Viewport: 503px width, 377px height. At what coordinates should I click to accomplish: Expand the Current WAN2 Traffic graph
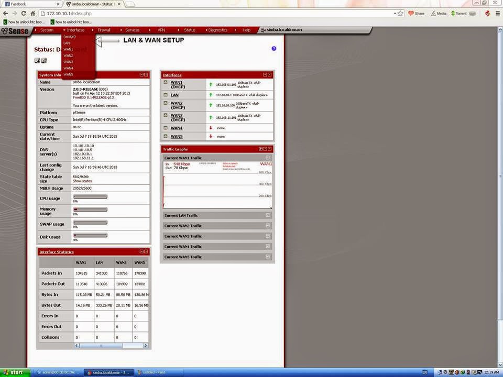click(268, 226)
